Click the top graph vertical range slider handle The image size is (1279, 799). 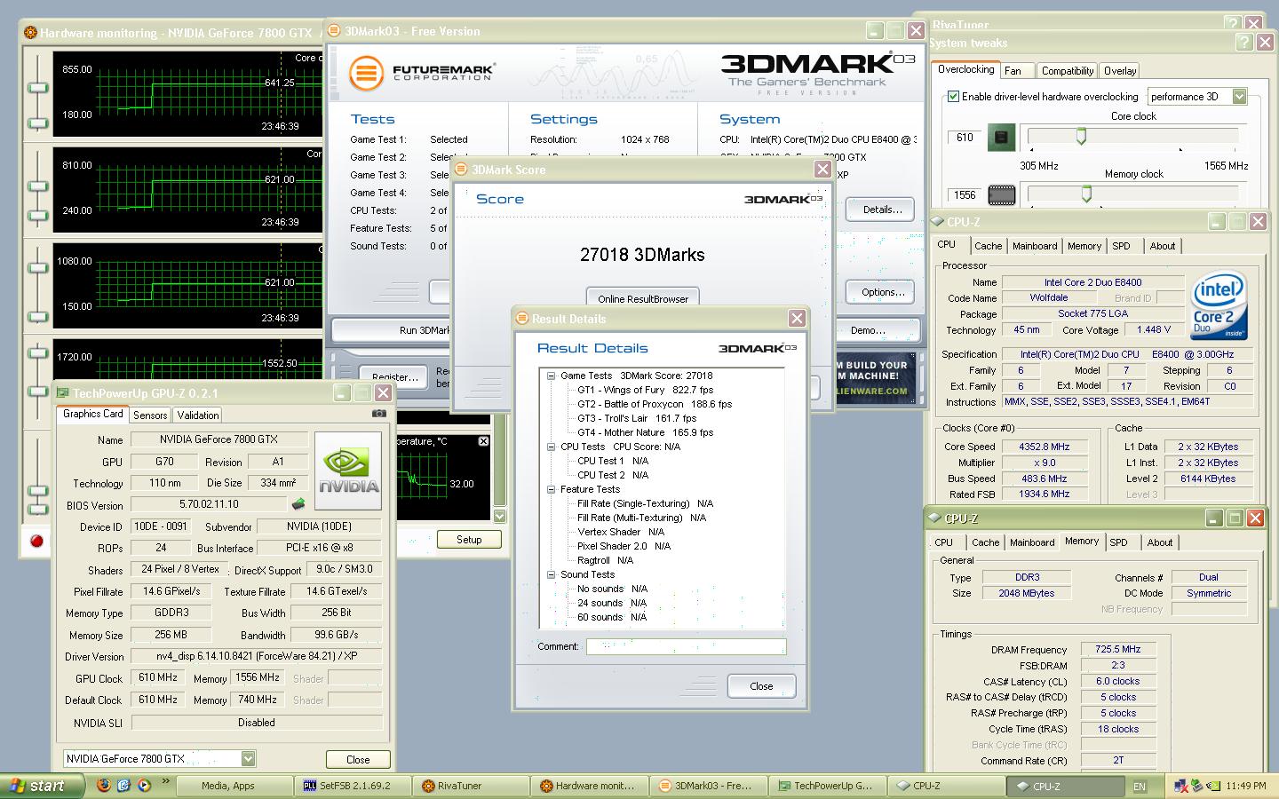37,88
